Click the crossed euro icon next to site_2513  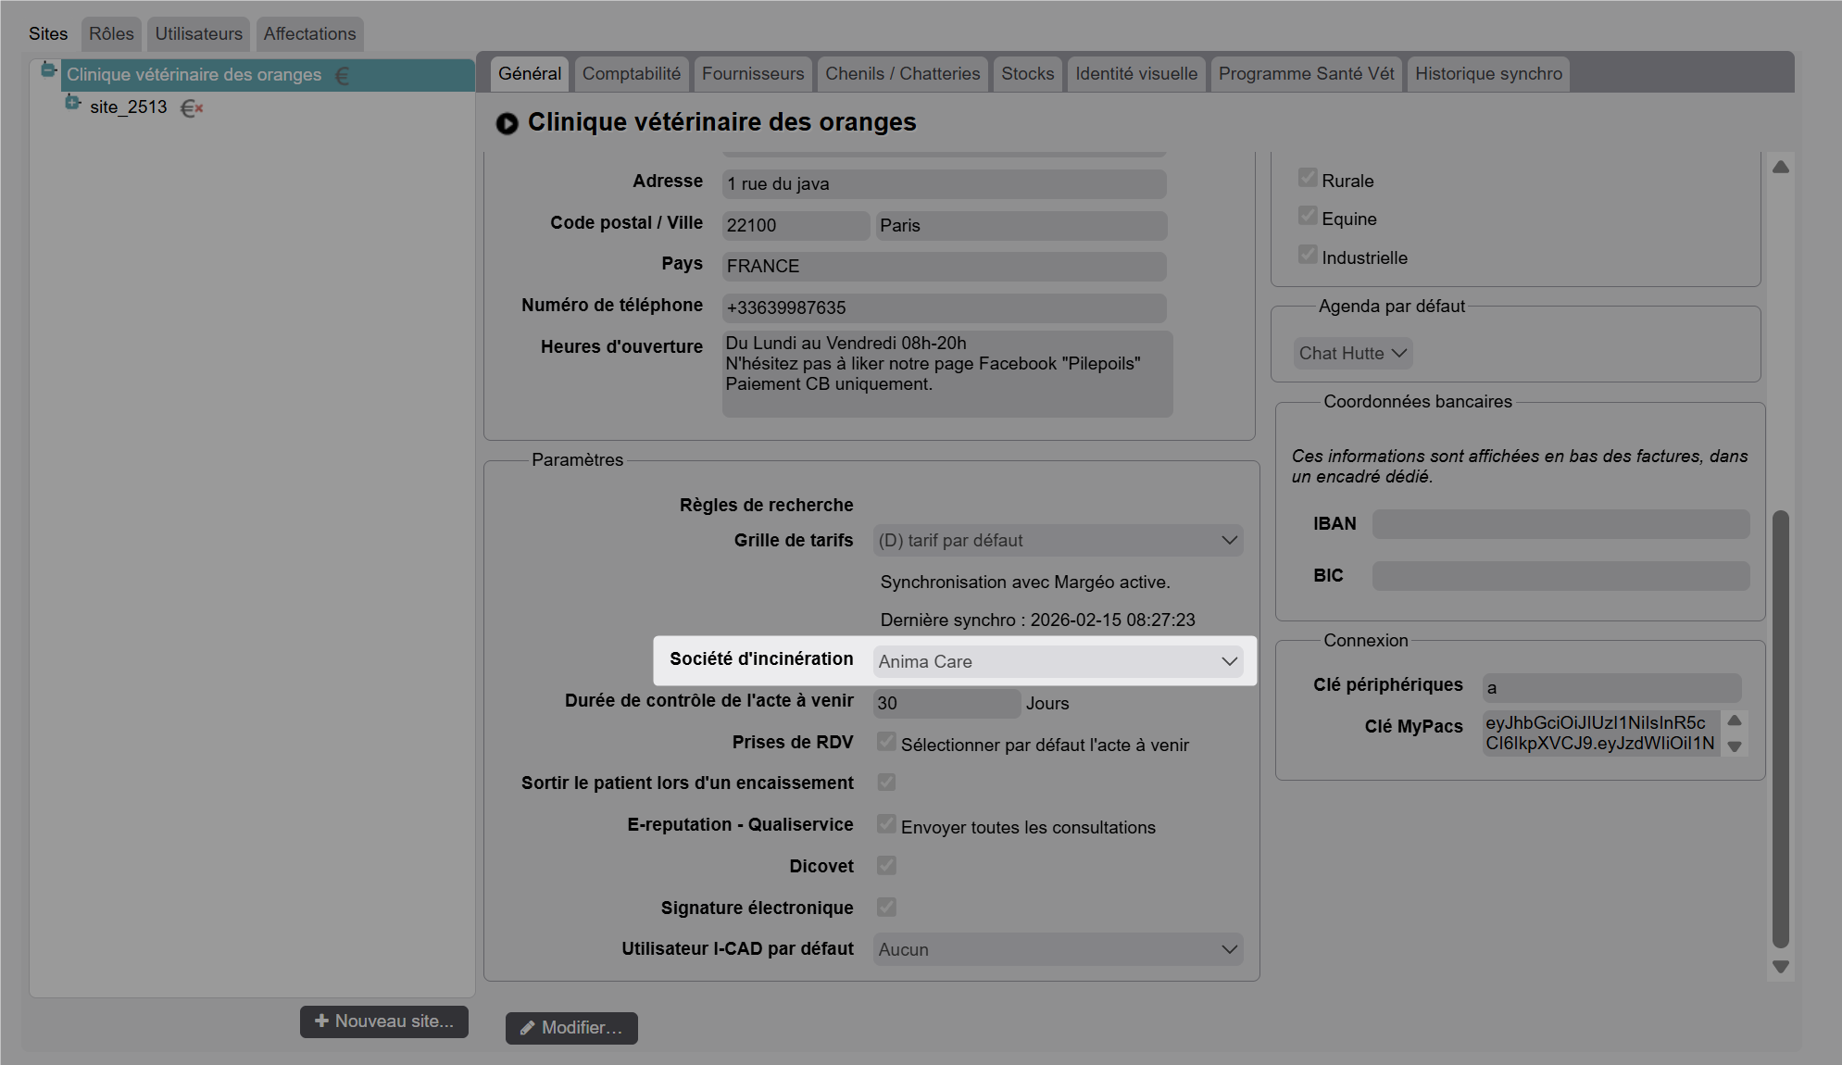tap(192, 108)
